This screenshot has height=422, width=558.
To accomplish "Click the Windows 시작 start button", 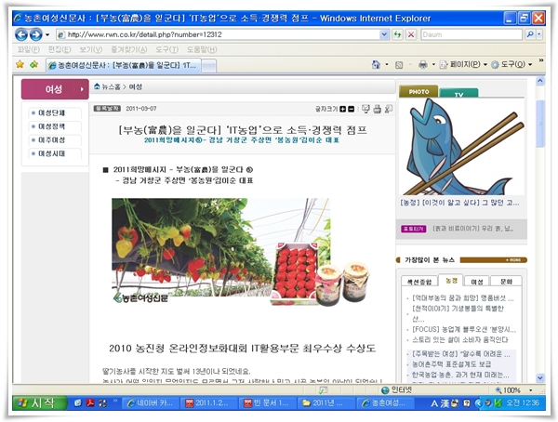I will pos(35,403).
